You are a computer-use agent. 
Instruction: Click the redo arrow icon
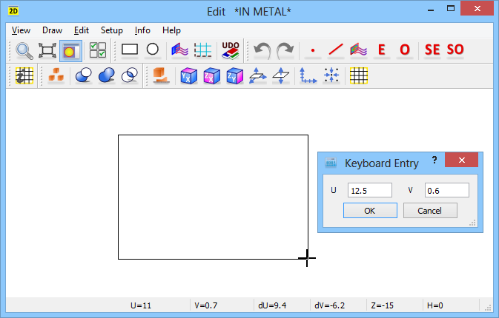click(285, 50)
